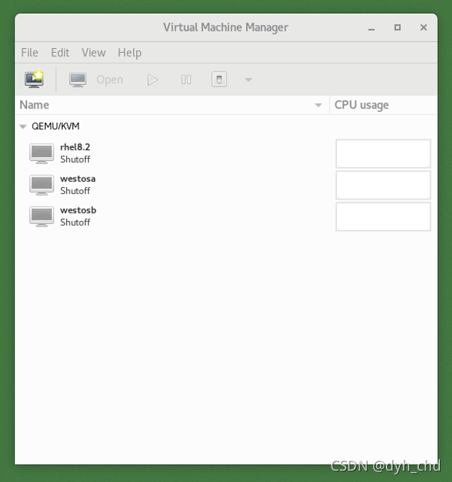452x482 pixels.
Task: Select the westosb virtual machine name
Action: pyautogui.click(x=78, y=210)
